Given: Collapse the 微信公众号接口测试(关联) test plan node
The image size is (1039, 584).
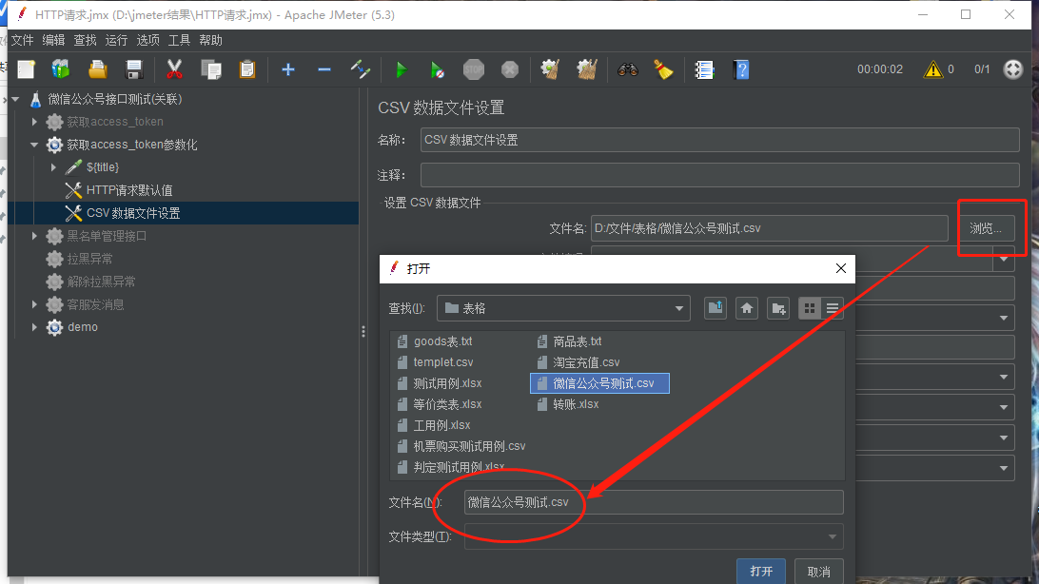Looking at the screenshot, I should pyautogui.click(x=15, y=99).
